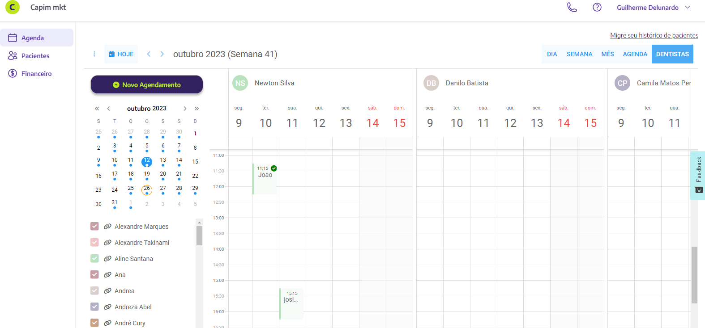Click the Novo Agendamento button
The image size is (705, 328).
tap(147, 84)
